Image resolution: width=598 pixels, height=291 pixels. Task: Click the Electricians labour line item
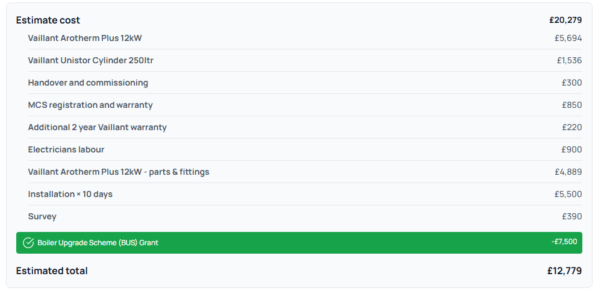tap(66, 149)
